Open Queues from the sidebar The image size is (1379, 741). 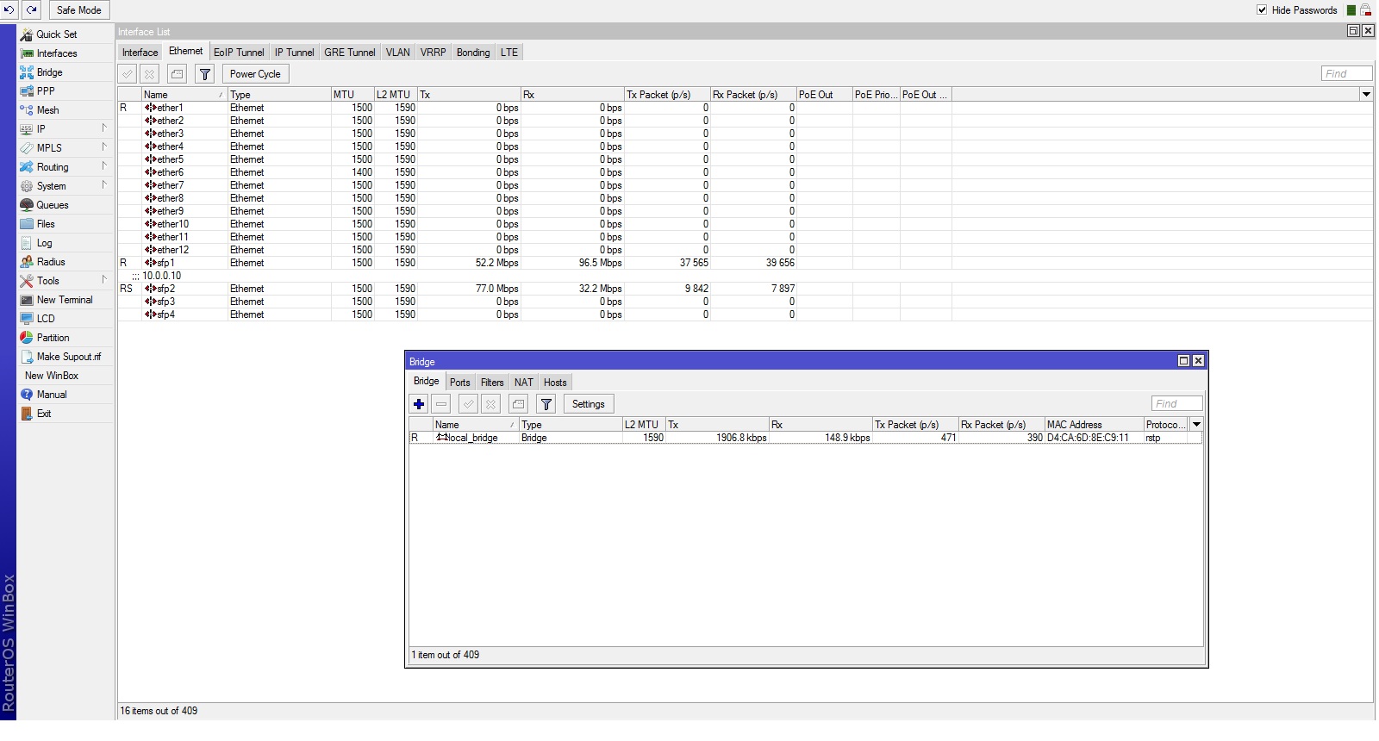(x=52, y=205)
